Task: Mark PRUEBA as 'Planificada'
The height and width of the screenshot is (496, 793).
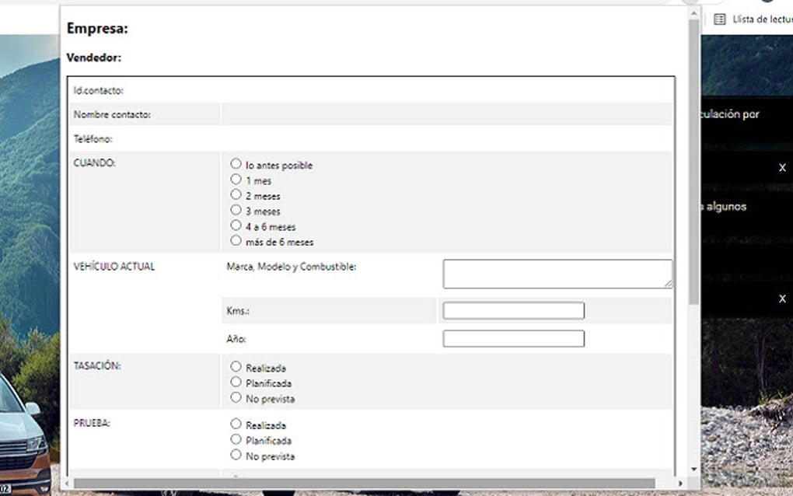Action: [x=236, y=438]
